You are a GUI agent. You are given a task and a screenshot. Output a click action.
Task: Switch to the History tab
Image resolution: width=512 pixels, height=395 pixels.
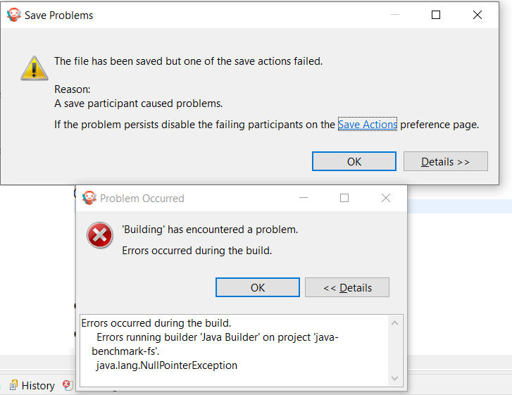pos(37,385)
